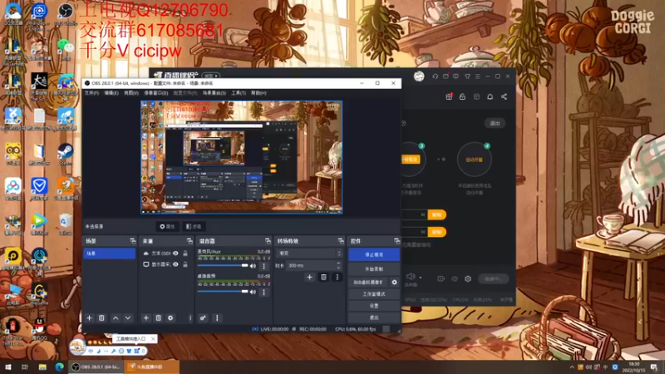The image size is (665, 374).
Task: Open the Edit (E) menu in OBS
Action: point(111,93)
